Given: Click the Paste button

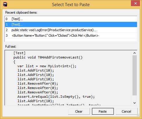Looking at the screenshot, I should 103,111.
